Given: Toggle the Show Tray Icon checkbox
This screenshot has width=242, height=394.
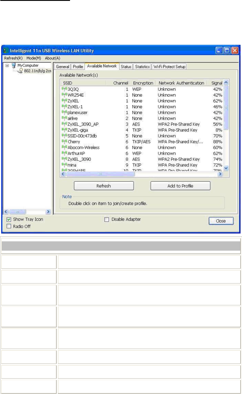Looking at the screenshot, I should coord(8,220).
